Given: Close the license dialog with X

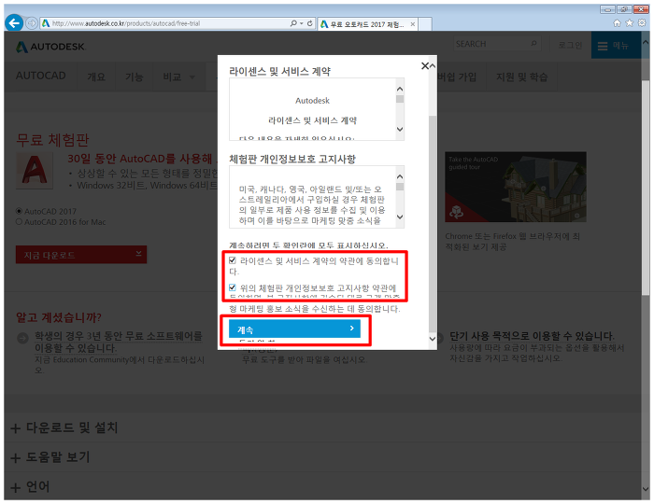Looking at the screenshot, I should click(x=424, y=66).
